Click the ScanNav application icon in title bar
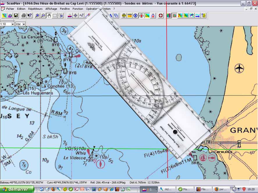 point(3,3)
